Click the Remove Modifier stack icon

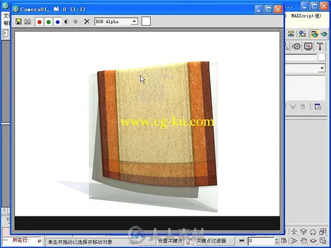303,107
